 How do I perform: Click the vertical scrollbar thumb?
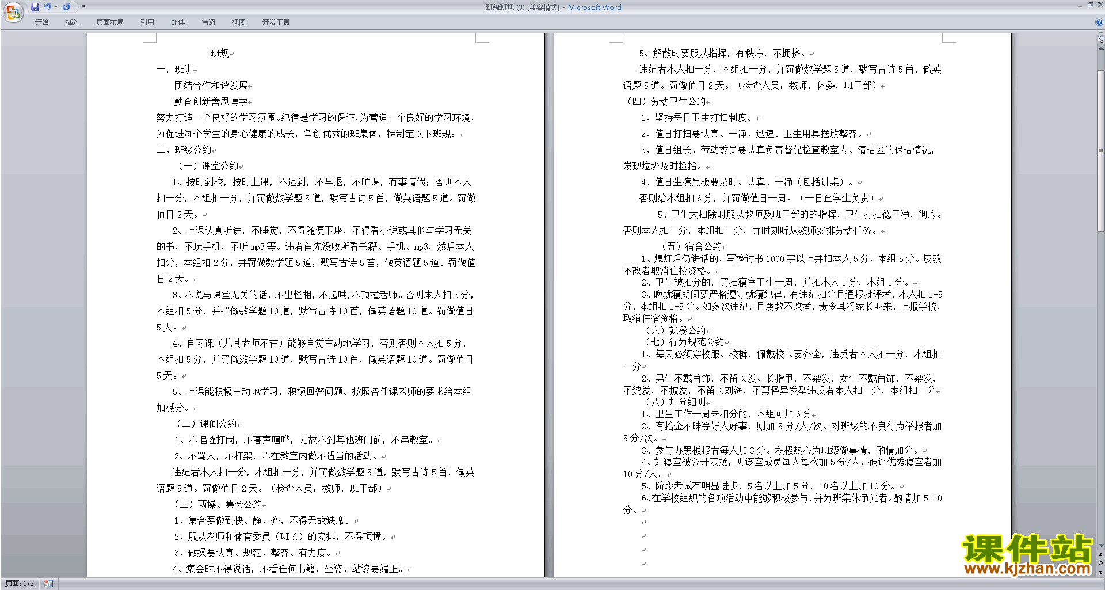1101,150
